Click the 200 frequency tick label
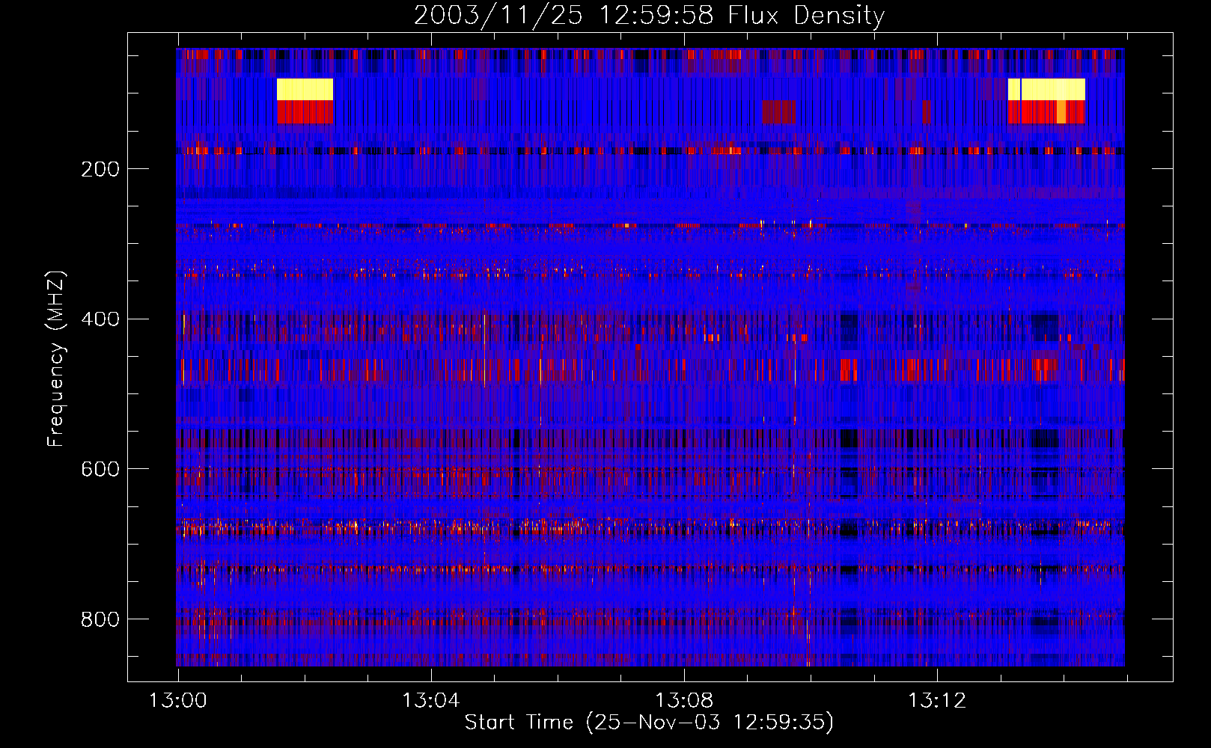Image resolution: width=1211 pixels, height=748 pixels. click(100, 169)
